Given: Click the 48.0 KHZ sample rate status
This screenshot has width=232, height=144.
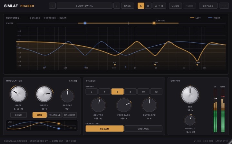Looking at the screenshot, I should tap(208, 141).
